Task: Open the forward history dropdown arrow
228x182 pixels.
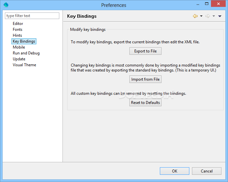Action: pyautogui.click(x=214, y=16)
